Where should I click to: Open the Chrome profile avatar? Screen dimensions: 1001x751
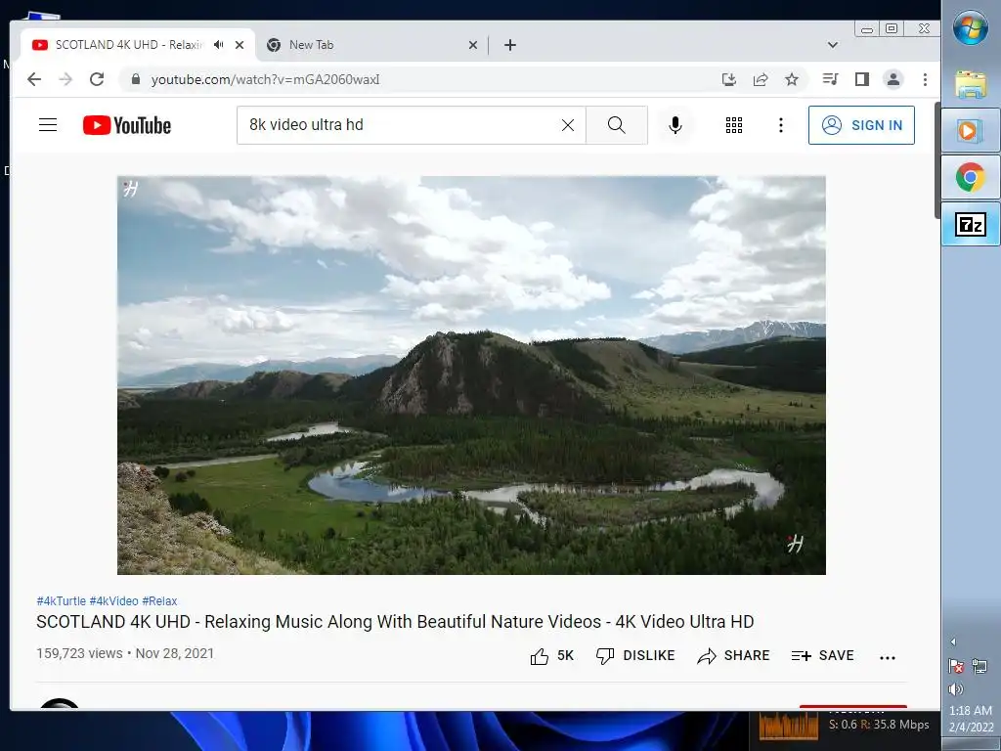pos(893,79)
